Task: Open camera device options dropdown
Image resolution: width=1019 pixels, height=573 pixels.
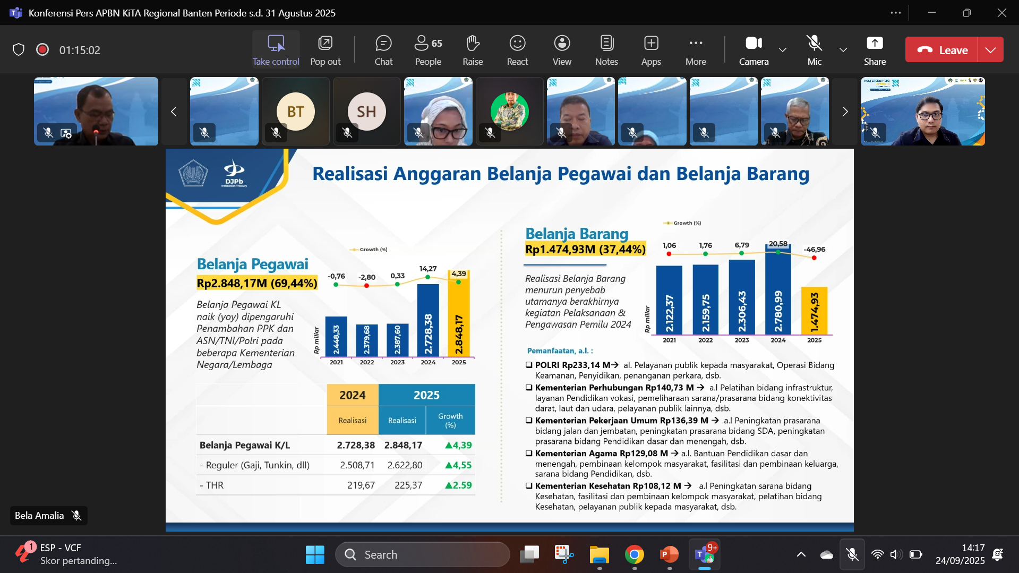Action: click(x=782, y=50)
